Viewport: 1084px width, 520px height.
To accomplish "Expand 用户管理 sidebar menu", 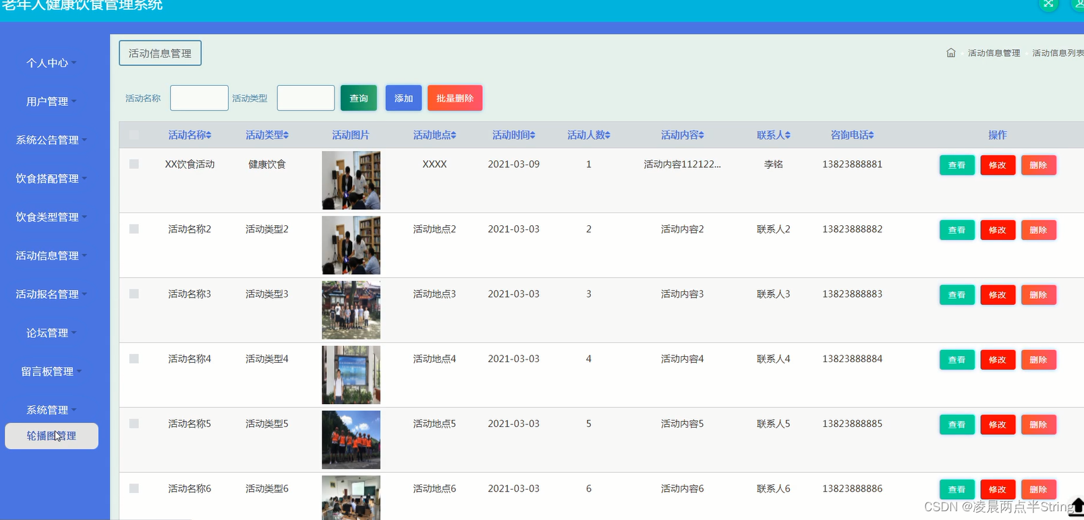I will pyautogui.click(x=51, y=101).
